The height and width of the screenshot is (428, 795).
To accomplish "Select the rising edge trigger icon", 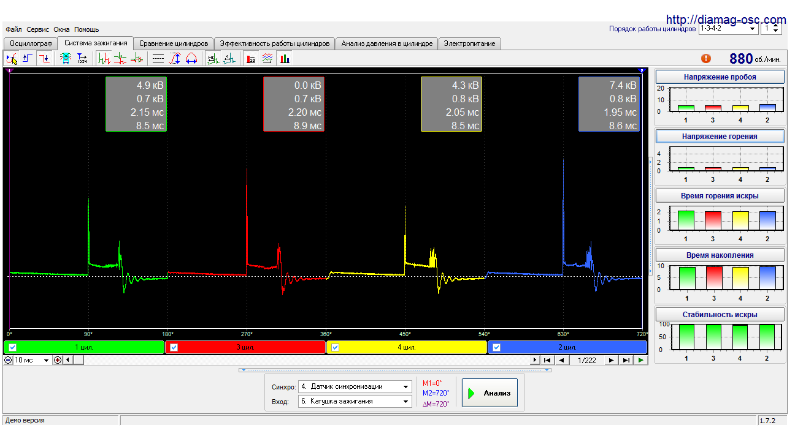I will click(x=28, y=59).
